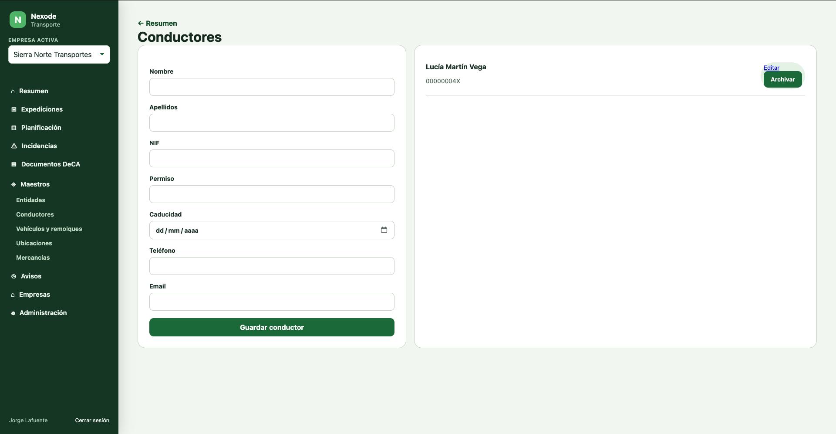Click the Caducidad date field

(272, 230)
